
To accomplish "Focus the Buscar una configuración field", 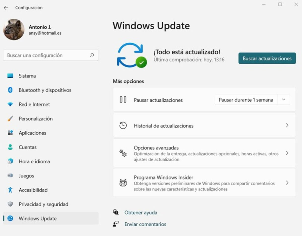I will click(x=51, y=55).
